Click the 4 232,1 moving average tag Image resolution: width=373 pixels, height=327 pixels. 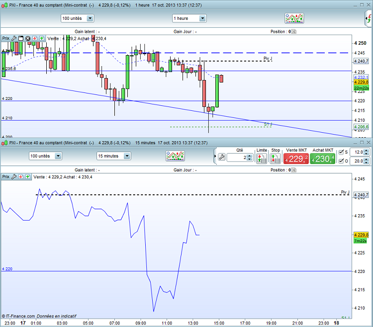[361, 77]
